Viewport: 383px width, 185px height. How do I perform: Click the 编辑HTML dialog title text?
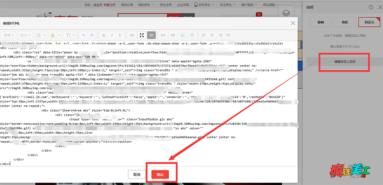11,23
